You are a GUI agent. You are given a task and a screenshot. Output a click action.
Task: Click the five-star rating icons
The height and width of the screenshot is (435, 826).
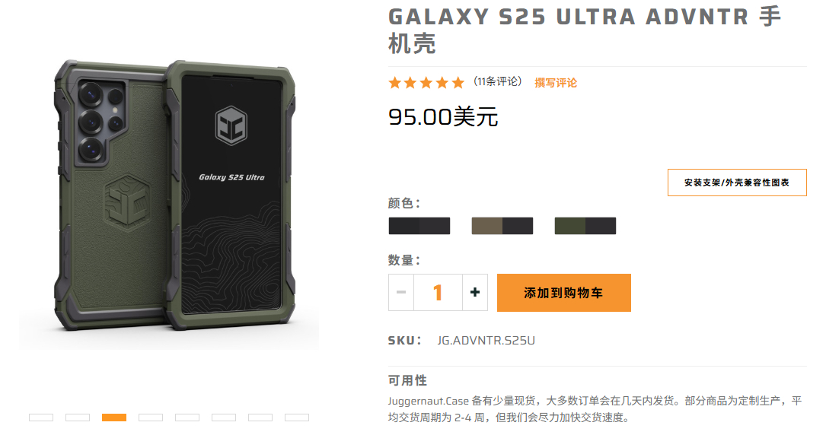(x=426, y=83)
